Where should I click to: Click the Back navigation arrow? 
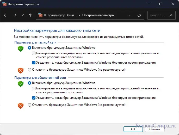point(6,15)
